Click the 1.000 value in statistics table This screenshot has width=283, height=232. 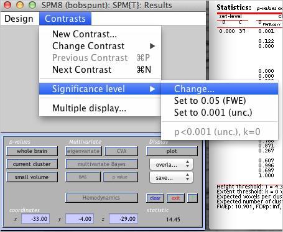(266, 175)
